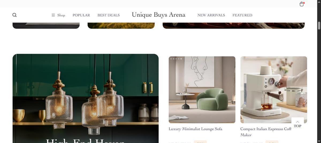Click the page vertical scrollbar thumb
Image resolution: width=321 pixels, height=143 pixels.
pyautogui.click(x=319, y=26)
